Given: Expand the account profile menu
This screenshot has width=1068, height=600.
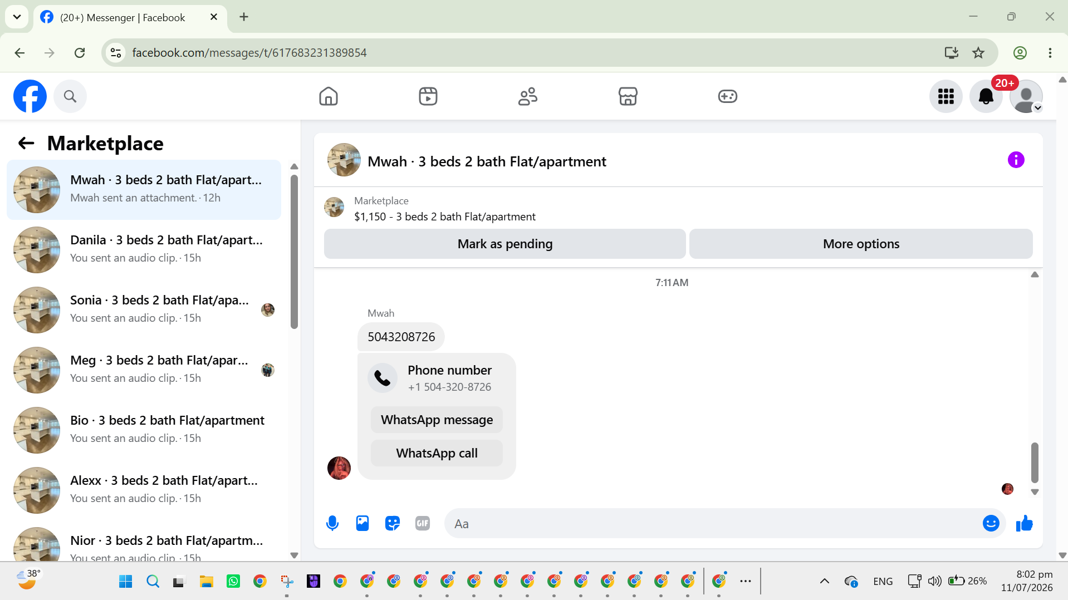Looking at the screenshot, I should tap(1026, 96).
